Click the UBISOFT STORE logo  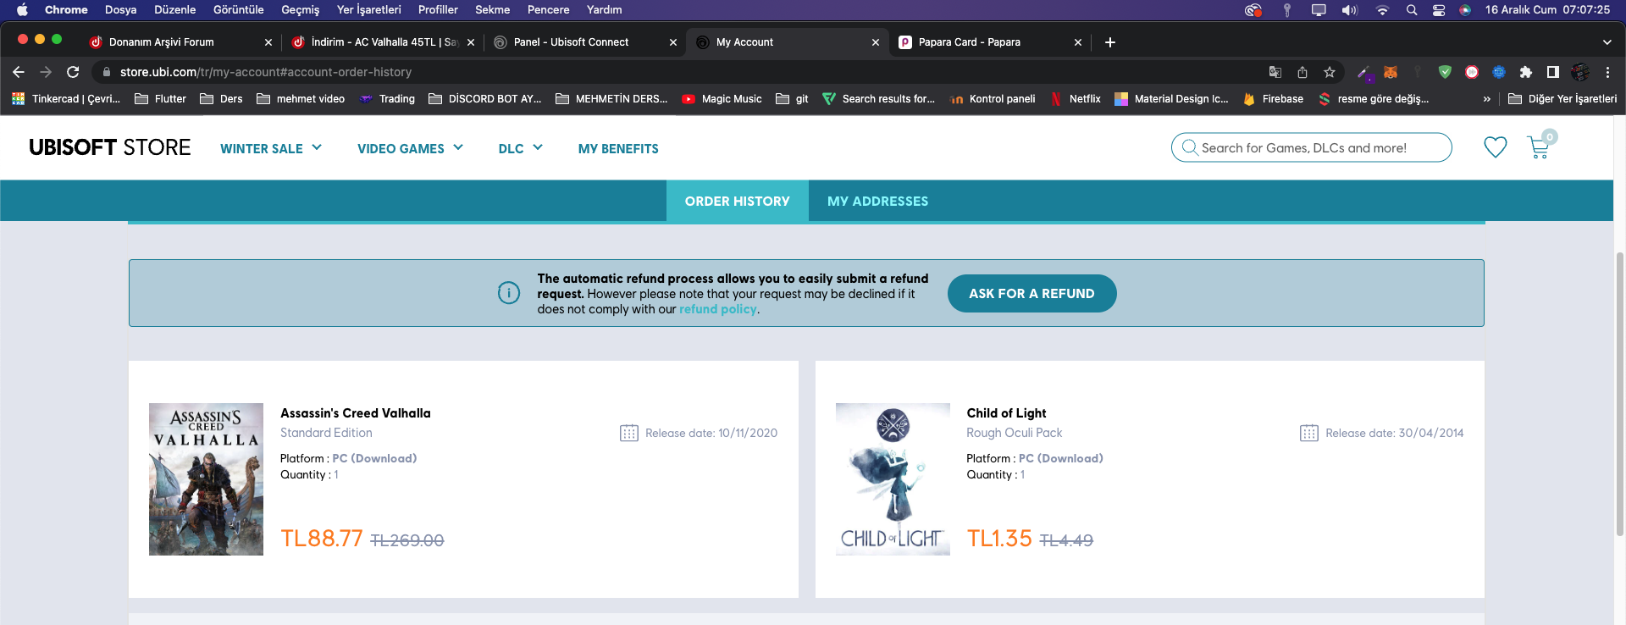[x=110, y=147]
